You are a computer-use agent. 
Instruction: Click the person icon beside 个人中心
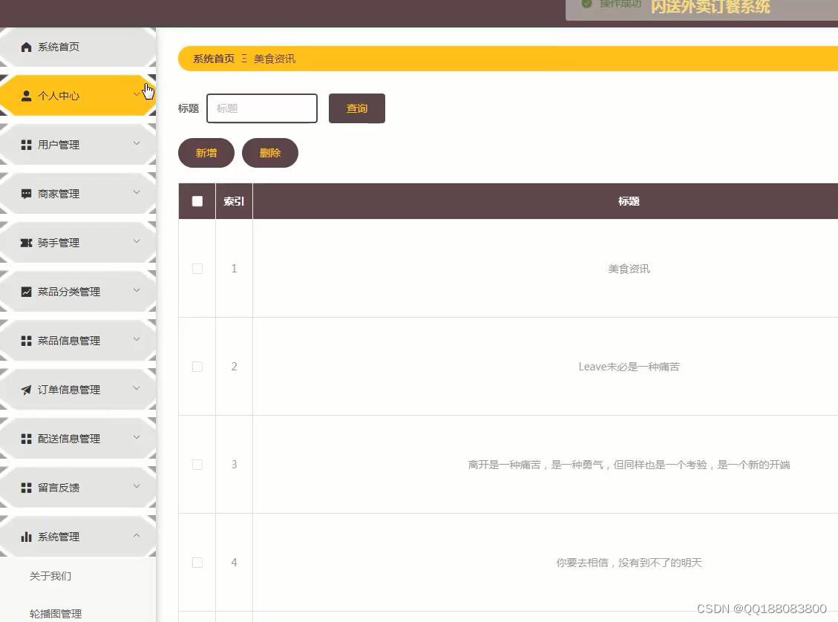coord(26,96)
